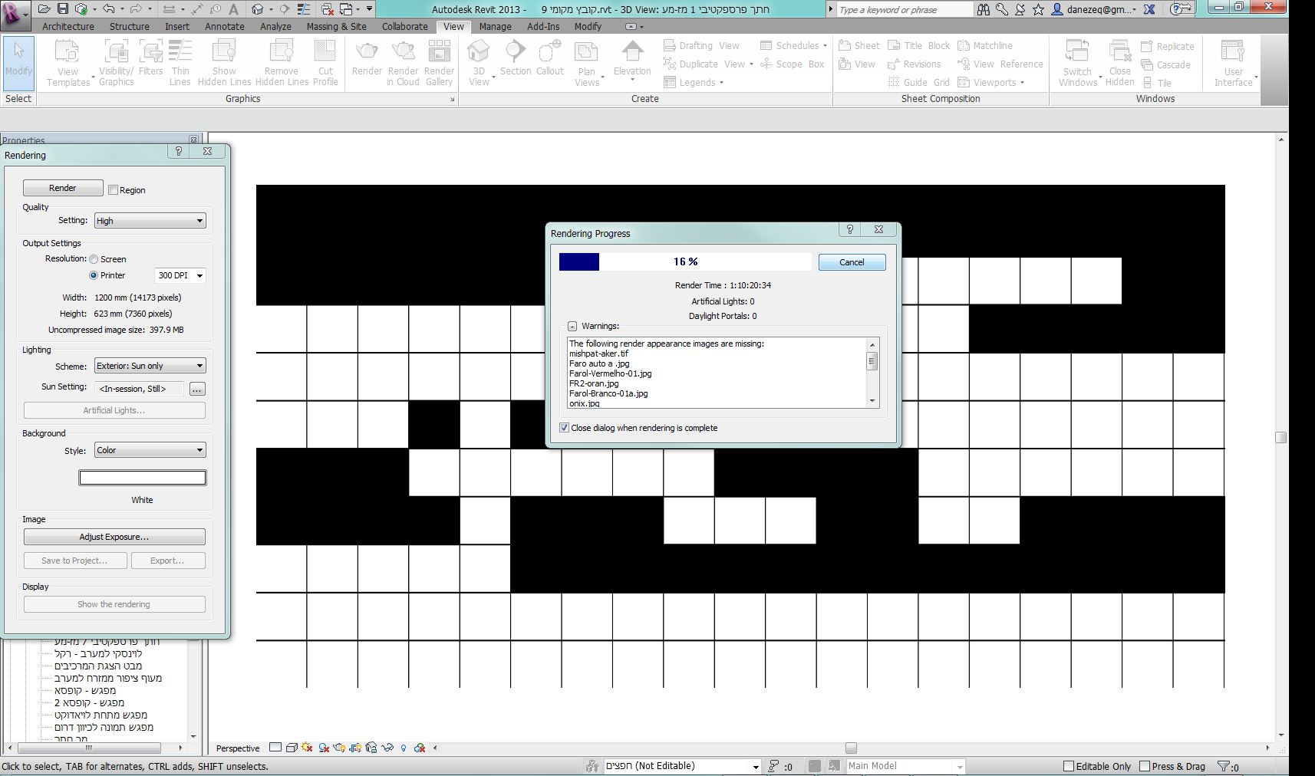Click the Undo arrow icon
The image size is (1315, 776).
(108, 9)
